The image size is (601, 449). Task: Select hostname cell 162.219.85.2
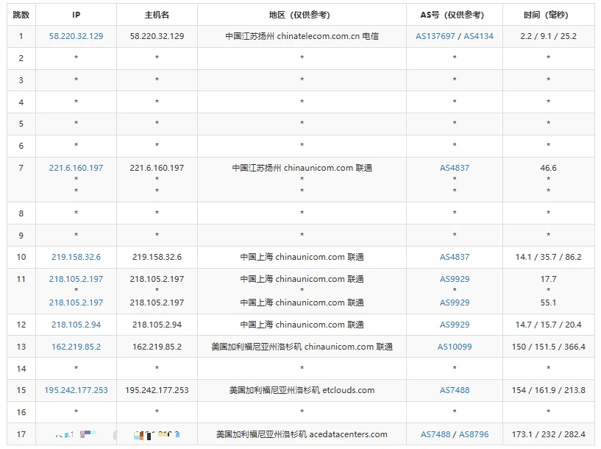[157, 347]
